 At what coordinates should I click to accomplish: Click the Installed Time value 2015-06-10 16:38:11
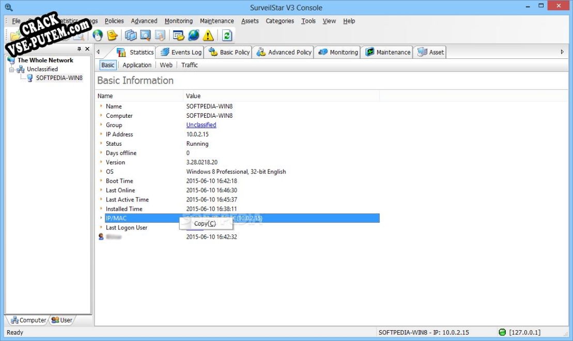pos(212,209)
